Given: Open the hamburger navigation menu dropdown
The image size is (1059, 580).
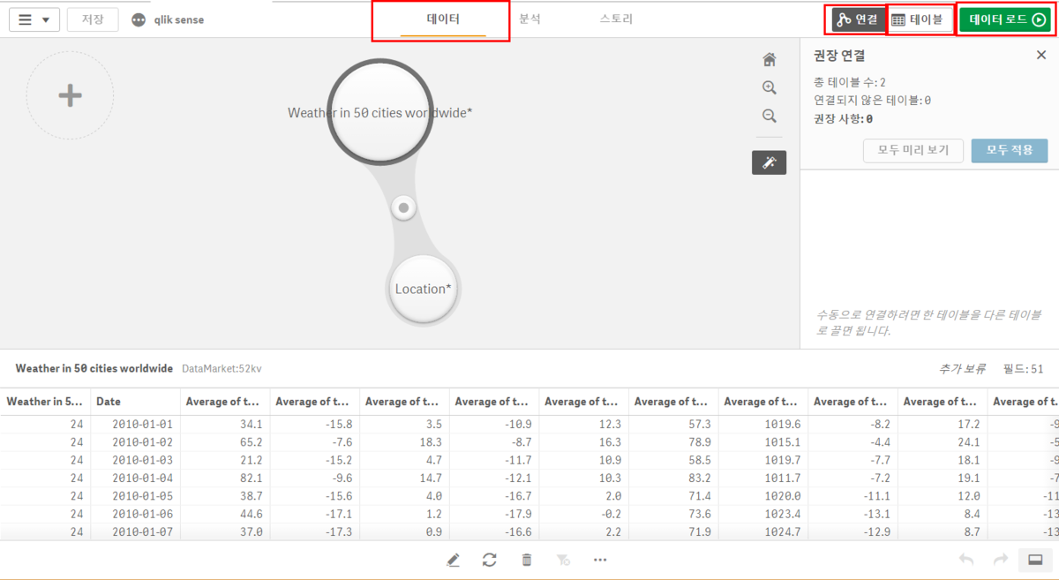Looking at the screenshot, I should pyautogui.click(x=34, y=20).
